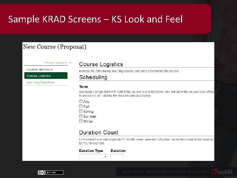Screen dimensions: 237x178
Task: Enable the Spring term checkbox
Action: pos(81,111)
